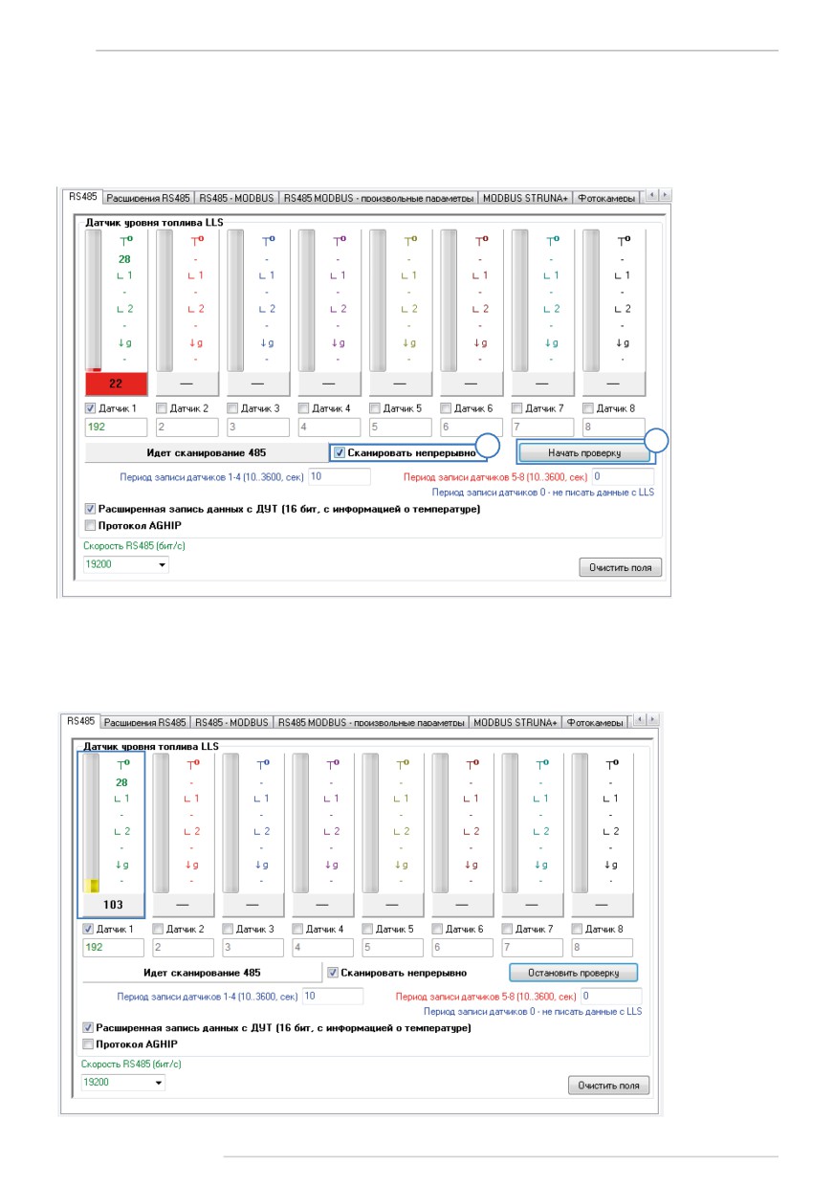Click period field for sensors 5-8 in upper window

pos(624,476)
